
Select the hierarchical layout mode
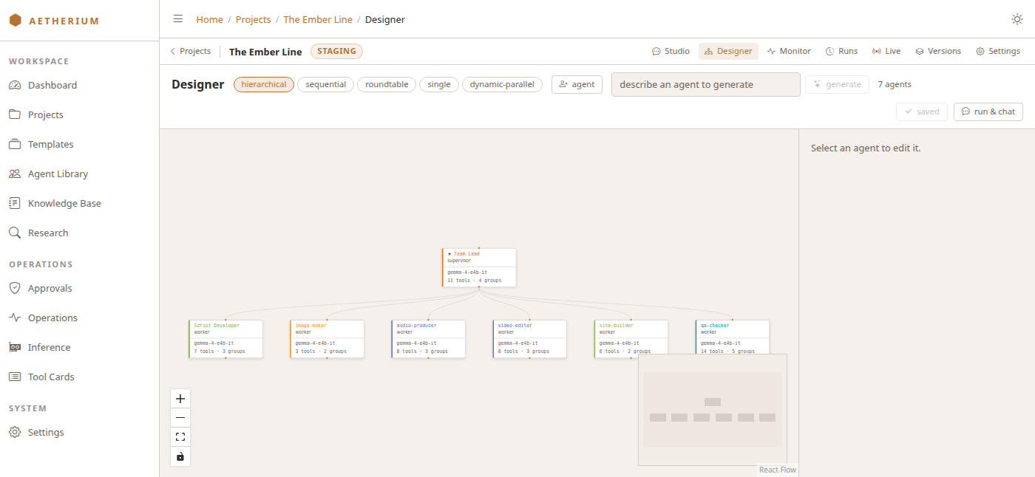tap(264, 84)
